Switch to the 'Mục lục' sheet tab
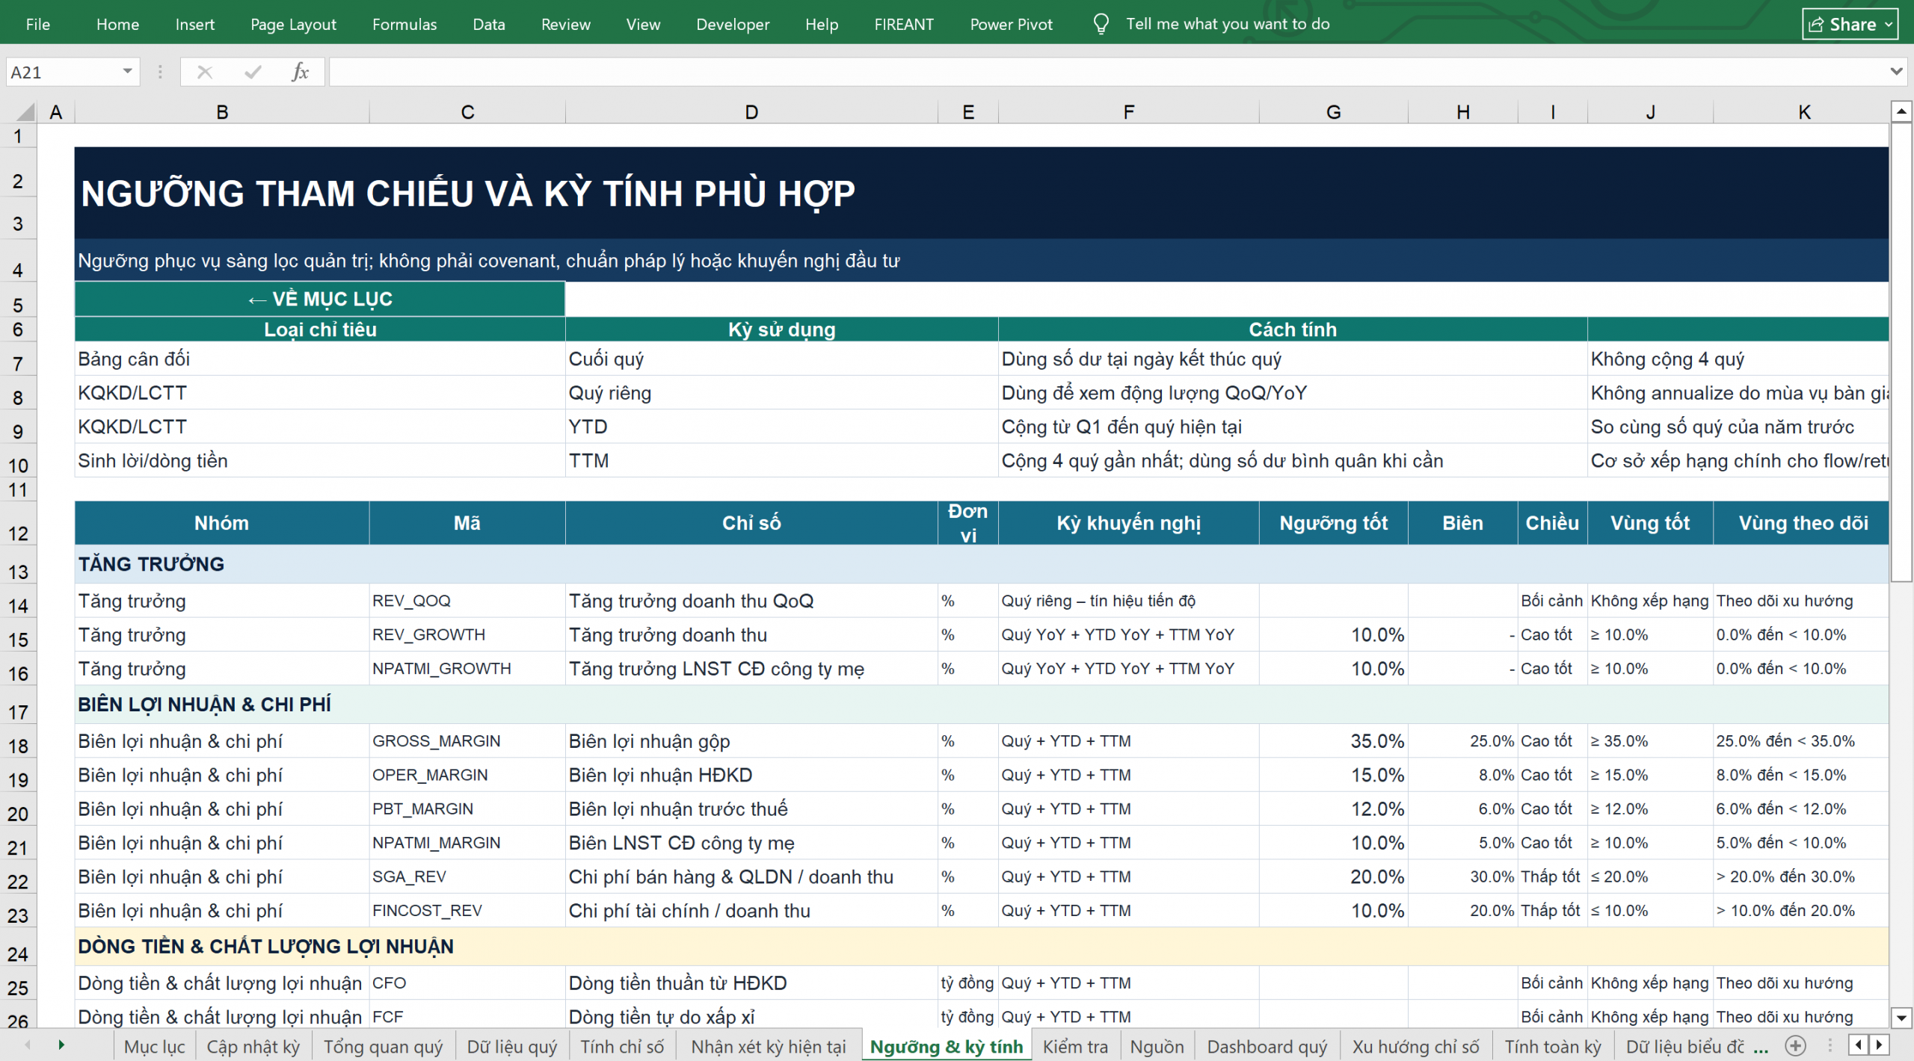The image size is (1914, 1061). coord(154,1046)
